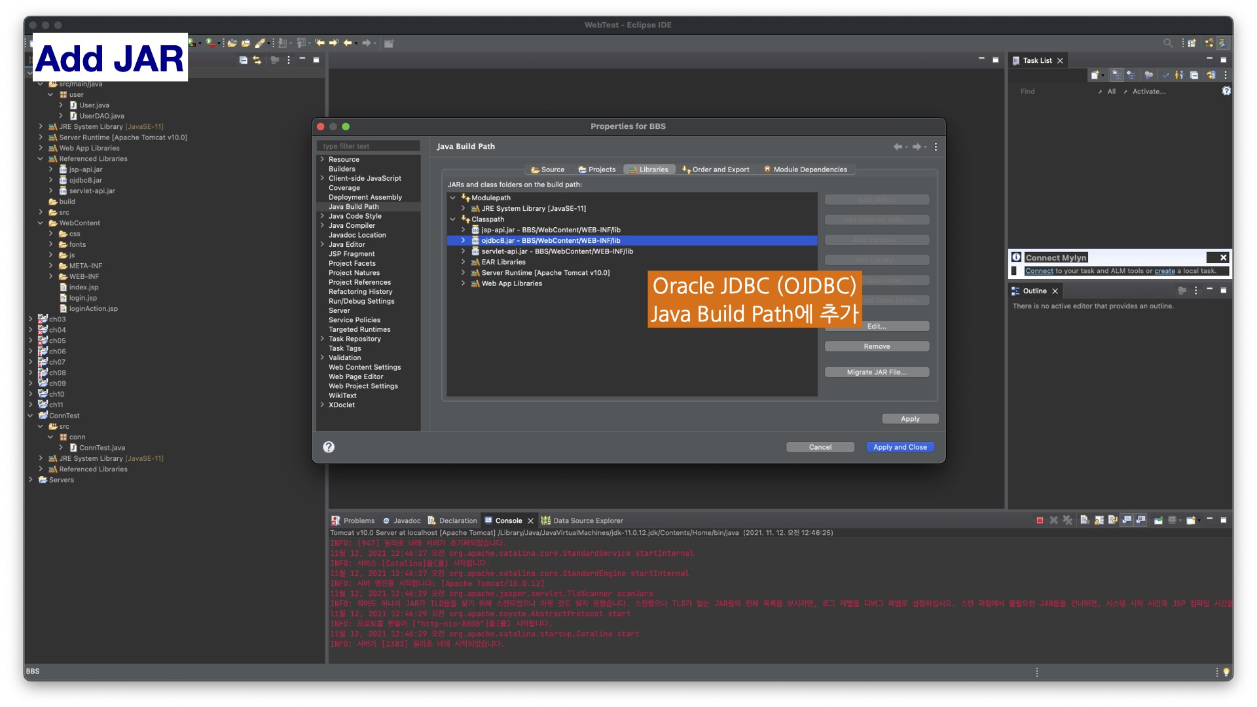
Task: Collapse the WebContent folder in explorer
Action: click(x=41, y=223)
